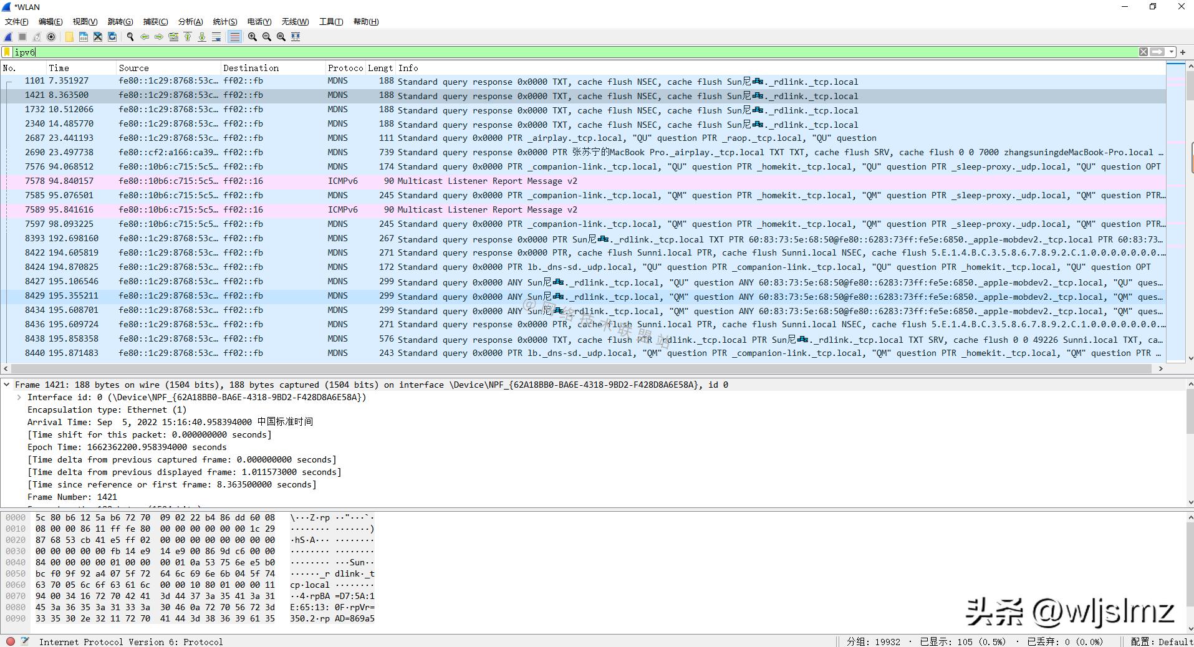Open the display filter history dropdown

[1172, 52]
